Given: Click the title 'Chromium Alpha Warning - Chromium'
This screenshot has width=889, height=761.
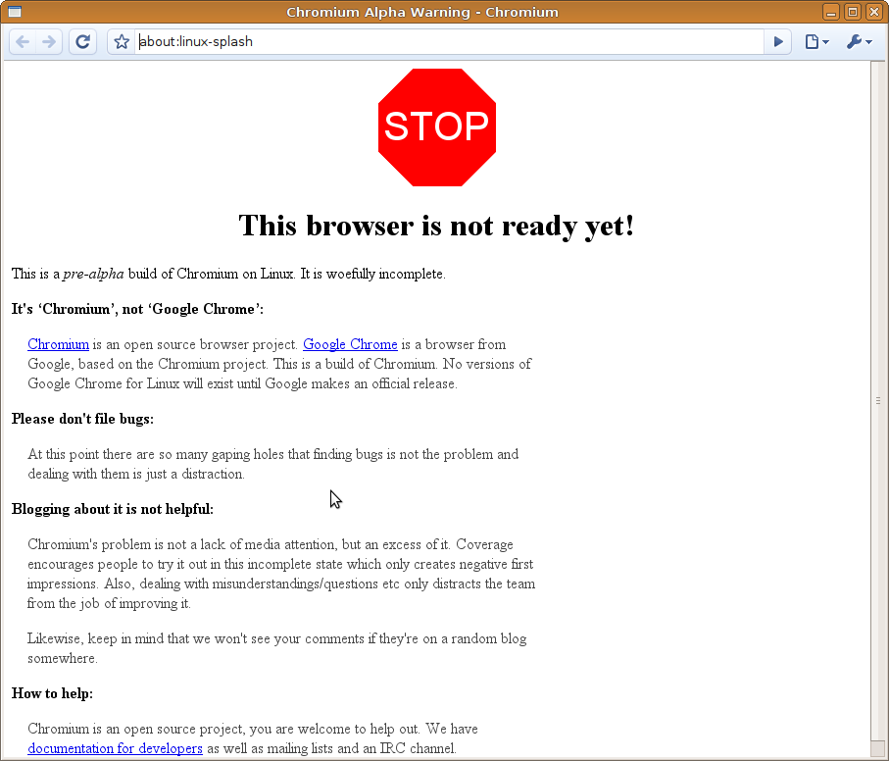Looking at the screenshot, I should [422, 12].
